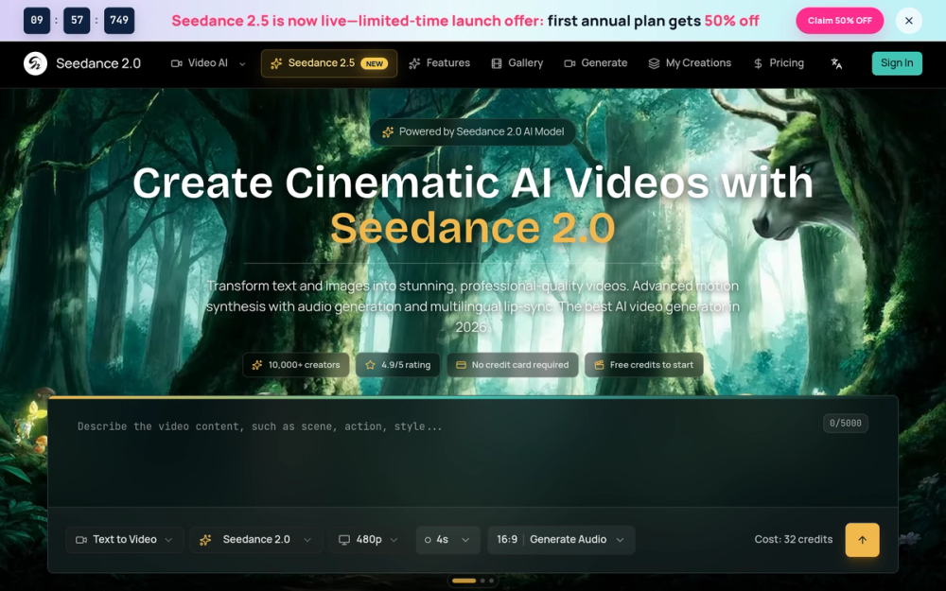Select the active carousel indicator pill
This screenshot has height=591, width=946.
pyautogui.click(x=464, y=581)
